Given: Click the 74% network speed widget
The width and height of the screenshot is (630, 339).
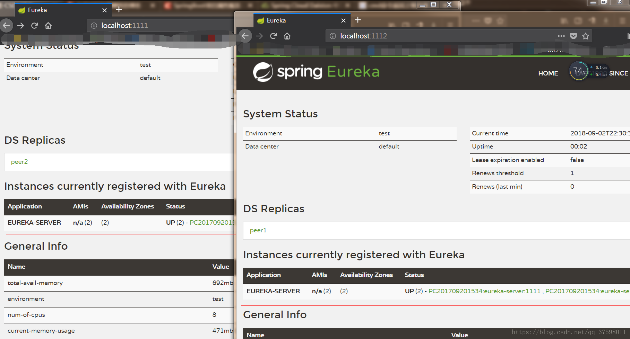Looking at the screenshot, I should coord(588,71).
